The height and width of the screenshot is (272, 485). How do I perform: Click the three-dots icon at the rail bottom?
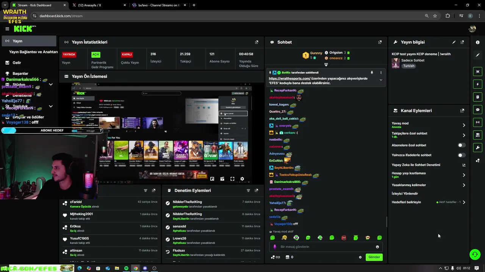pyautogui.click(x=478, y=161)
